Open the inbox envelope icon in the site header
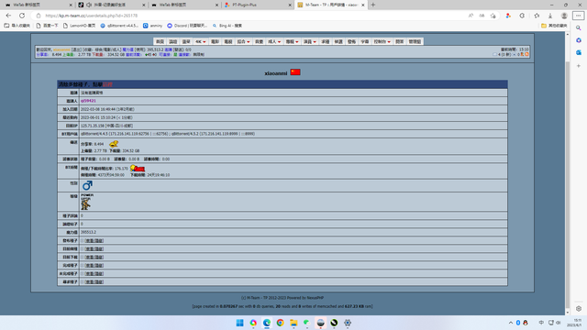 point(495,55)
